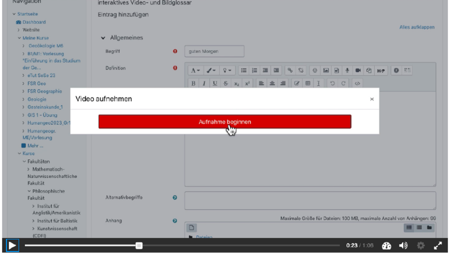Click the record video camera icon
This screenshot has height=253, width=450.
[x=358, y=70]
